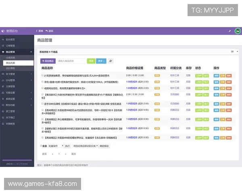Image resolution: width=242 pixels, height=194 pixels.
Task: Expand the 分站管理 submenu arrow
Action: pos(31,80)
